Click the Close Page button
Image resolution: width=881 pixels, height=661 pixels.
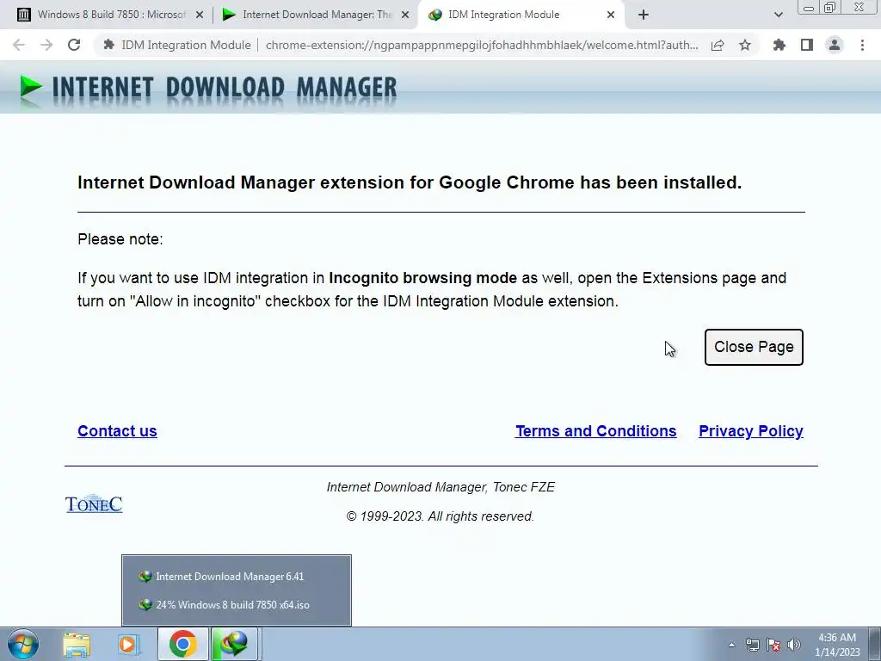pyautogui.click(x=754, y=348)
